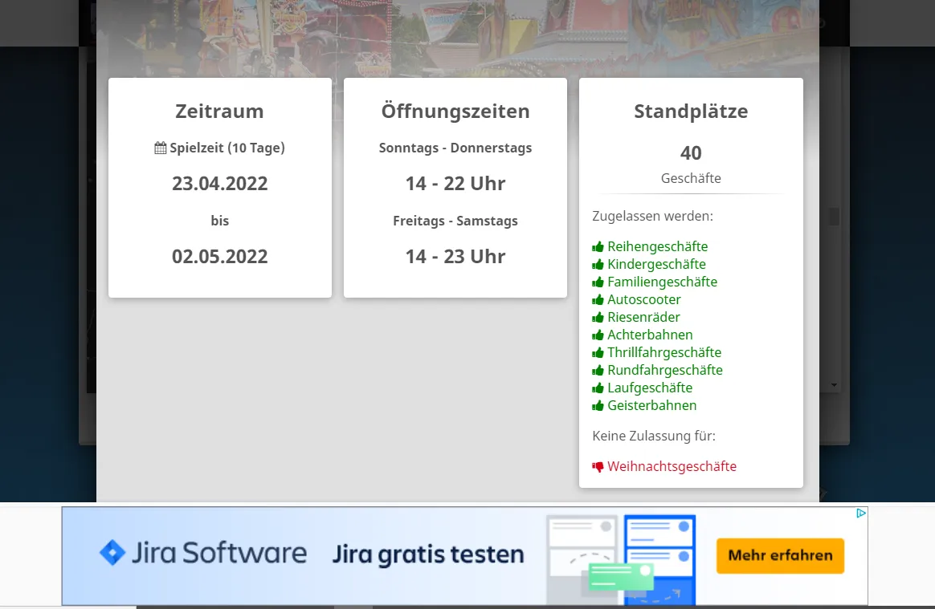Screen dimensions: 935x609
Task: Click the Standplätze card heading
Action: pos(691,112)
